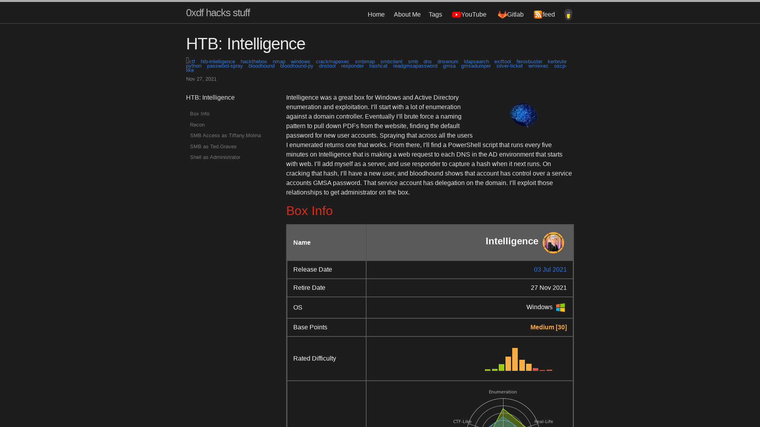Open the Tags page
Image resolution: width=760 pixels, height=427 pixels.
[435, 15]
